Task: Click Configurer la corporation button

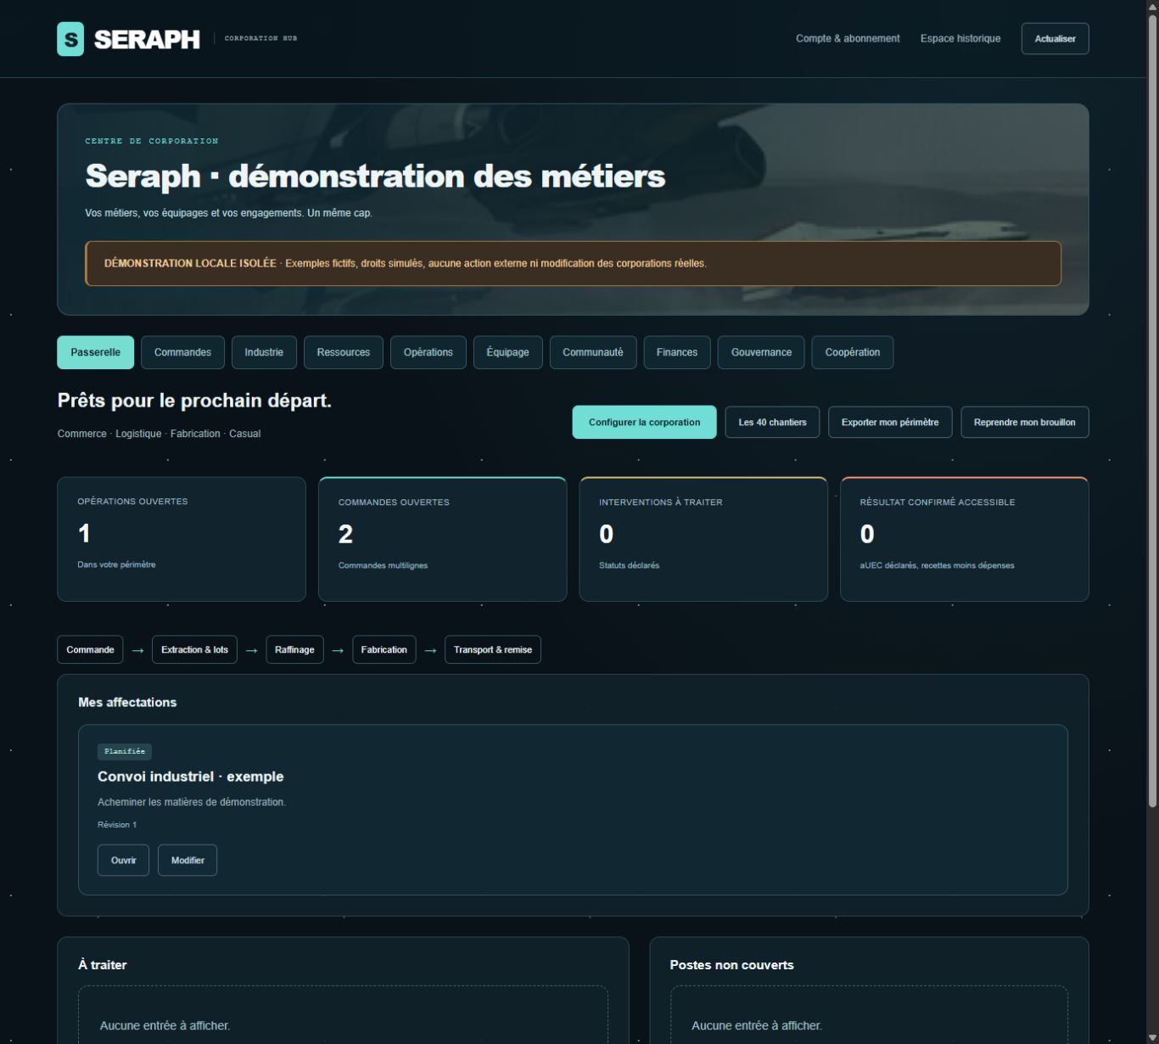Action: click(645, 422)
